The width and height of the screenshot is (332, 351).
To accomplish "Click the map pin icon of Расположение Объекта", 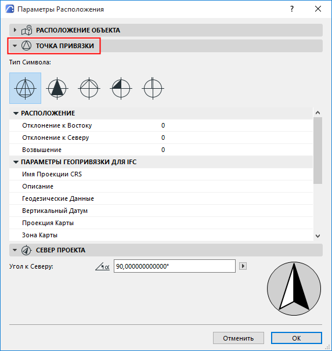I will pyautogui.click(x=27, y=30).
